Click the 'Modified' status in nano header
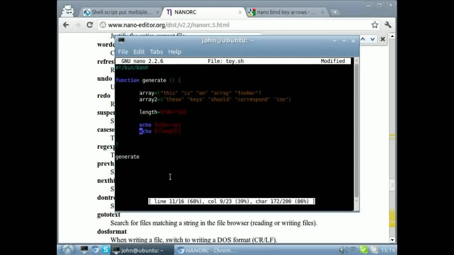The image size is (454, 255). coord(333,61)
